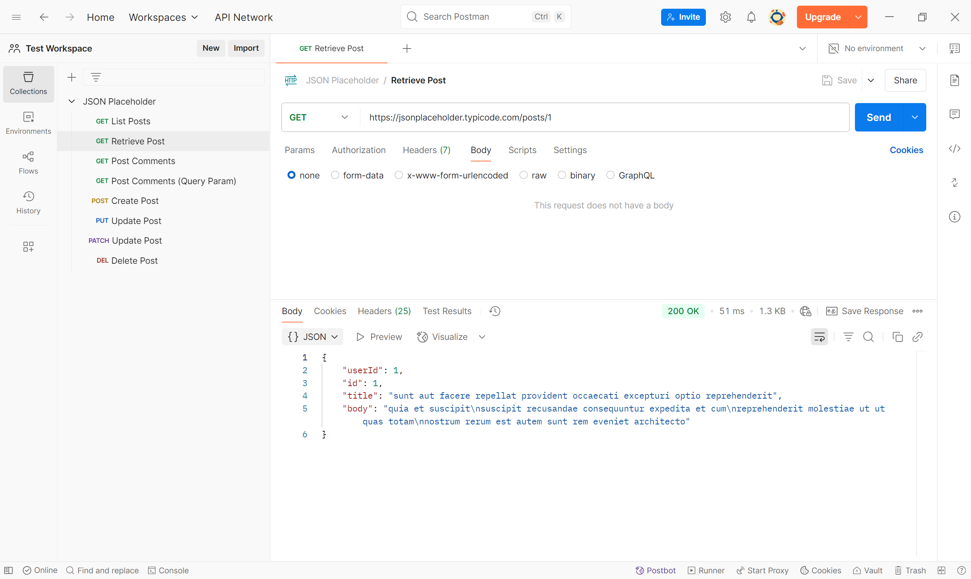Click the Invite button
Viewport: 971px width, 579px height.
[683, 17]
